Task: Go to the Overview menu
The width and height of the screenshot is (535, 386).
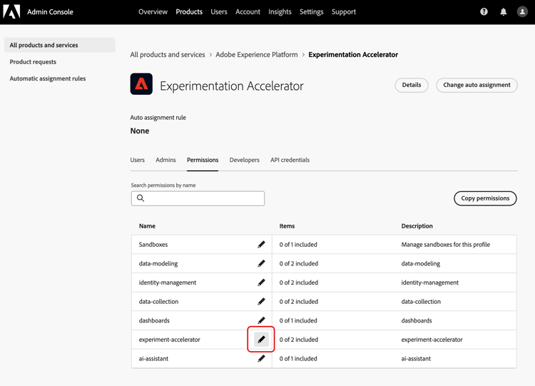Action: point(153,12)
